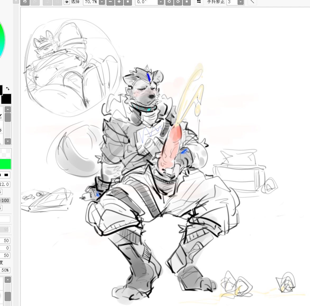Image resolution: width=310 pixels, height=306 pixels.
Task: Click the bottom panel scroll up arrow
Action: 8,280
